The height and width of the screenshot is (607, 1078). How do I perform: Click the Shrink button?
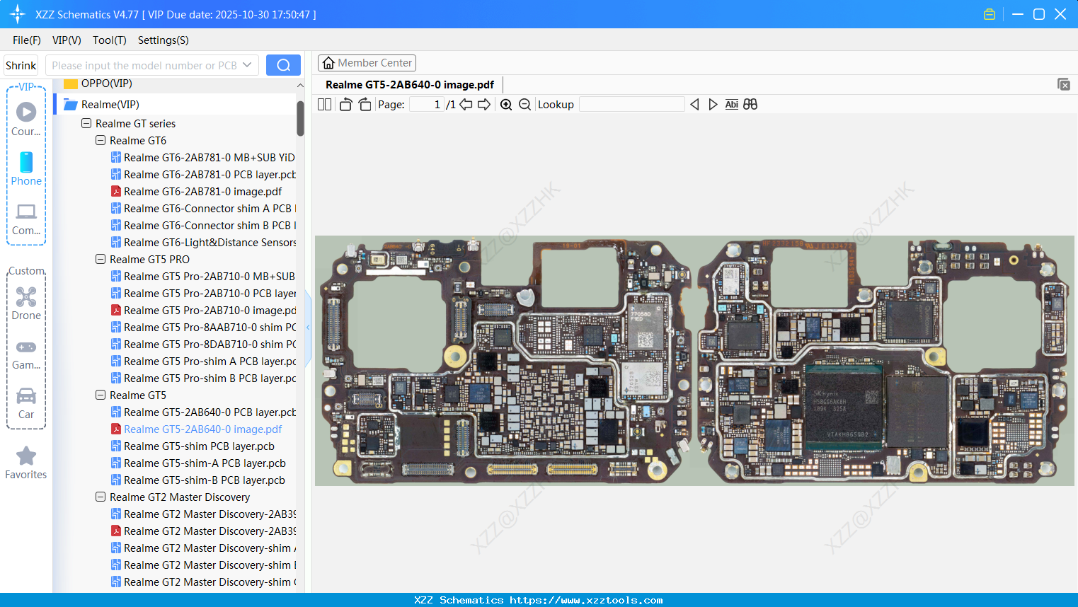click(x=21, y=65)
